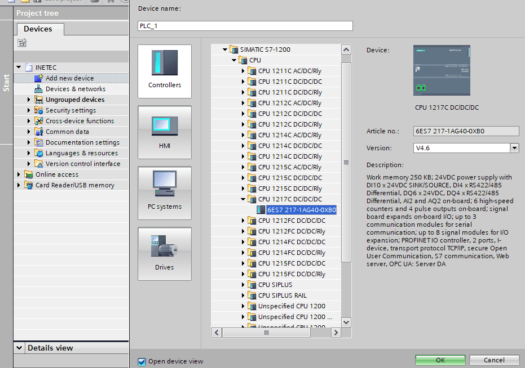
Task: Toggle the Open device view checkbox
Action: point(142,362)
